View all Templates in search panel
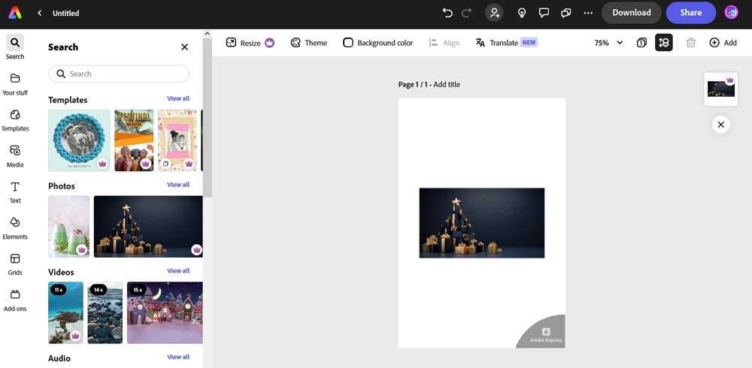Image resolution: width=752 pixels, height=368 pixels. (x=178, y=98)
